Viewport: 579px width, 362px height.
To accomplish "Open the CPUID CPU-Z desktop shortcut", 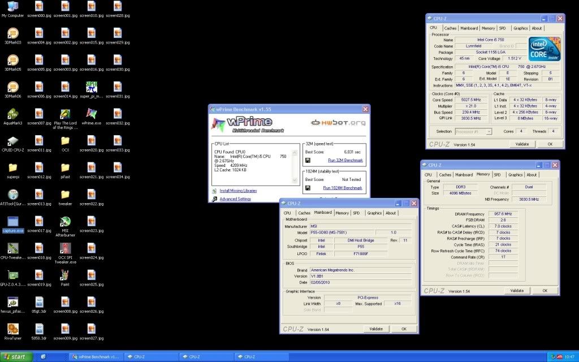I will [x=12, y=141].
